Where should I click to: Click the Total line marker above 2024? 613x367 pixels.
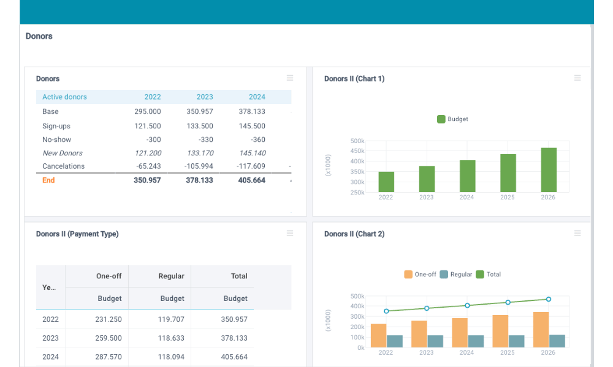(466, 305)
